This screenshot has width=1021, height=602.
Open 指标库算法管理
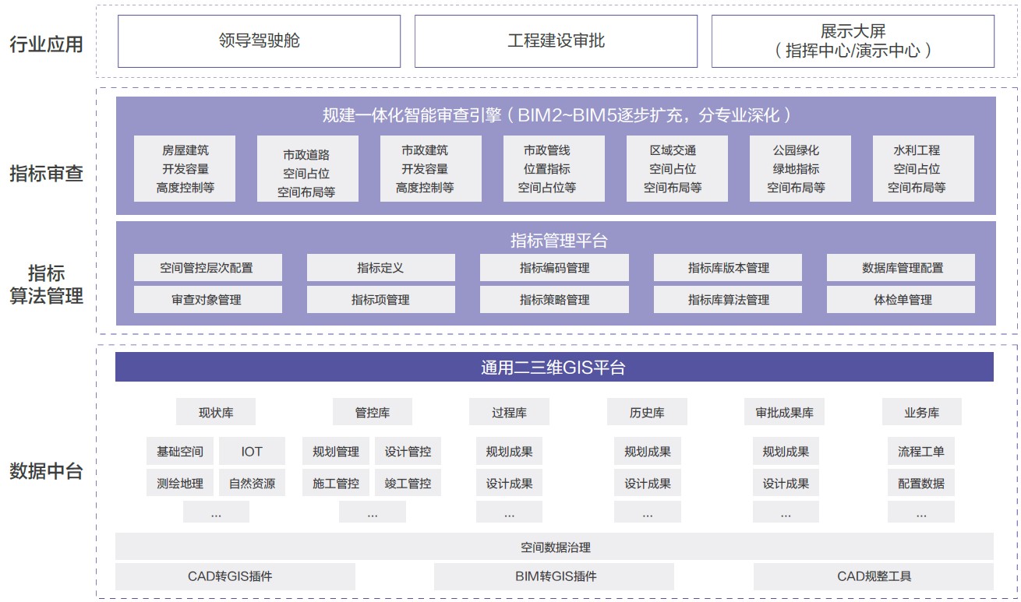pos(728,300)
